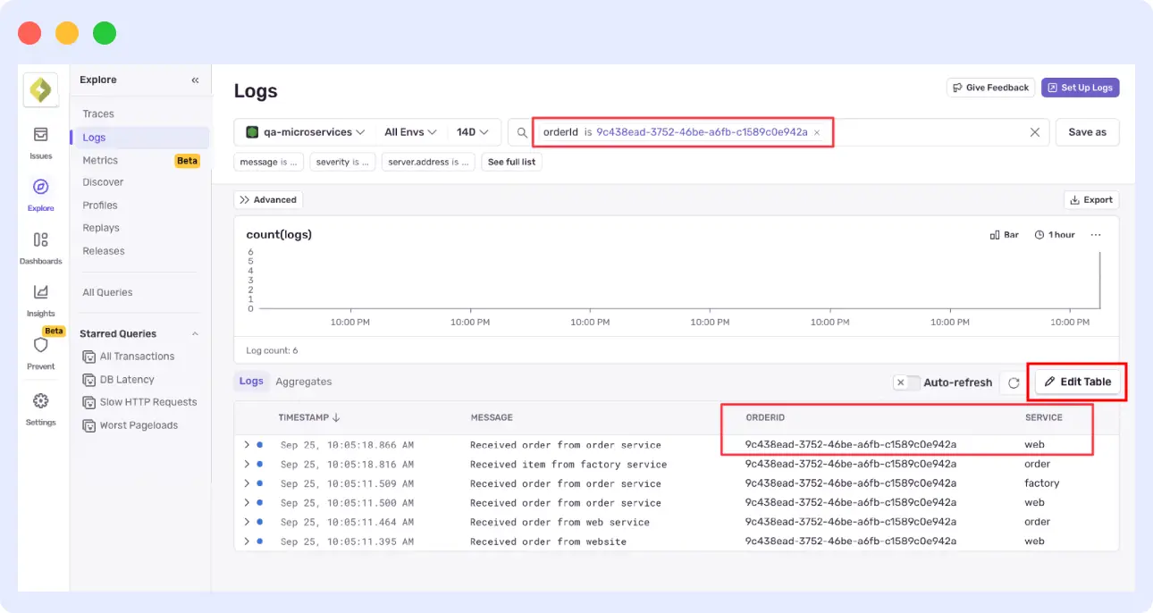Open the All Envs environment dropdown
Viewport: 1153px width, 613px height.
click(410, 132)
